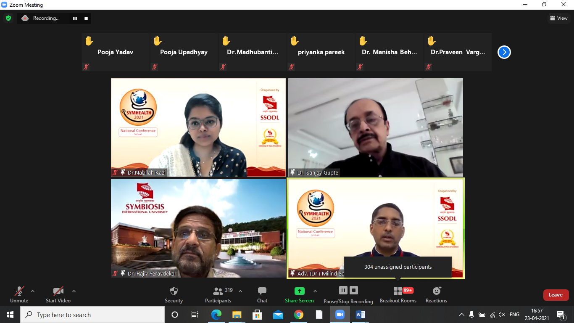This screenshot has width=574, height=323.
Task: Expand the Participants options arrow
Action: click(x=240, y=291)
